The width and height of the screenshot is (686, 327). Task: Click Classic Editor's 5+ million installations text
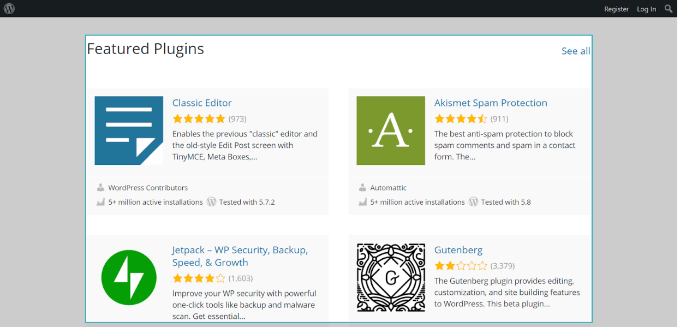(x=156, y=202)
